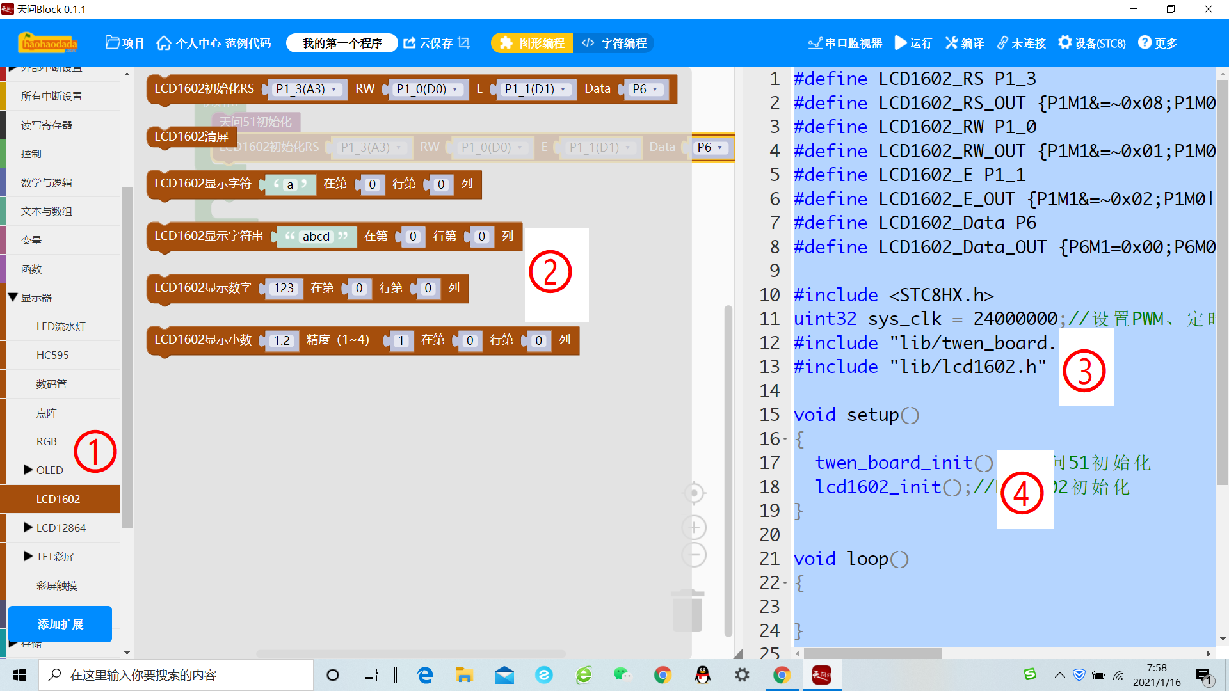The image size is (1229, 691).
Task: Click the Add Extension button
Action: 60,624
